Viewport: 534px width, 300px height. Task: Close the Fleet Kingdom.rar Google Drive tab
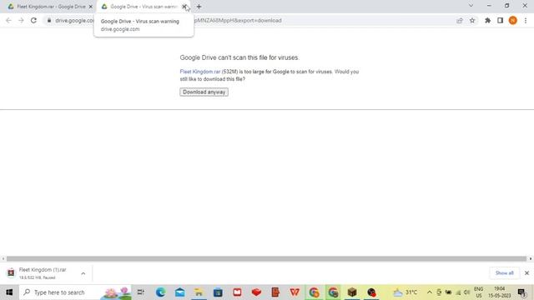(x=91, y=7)
